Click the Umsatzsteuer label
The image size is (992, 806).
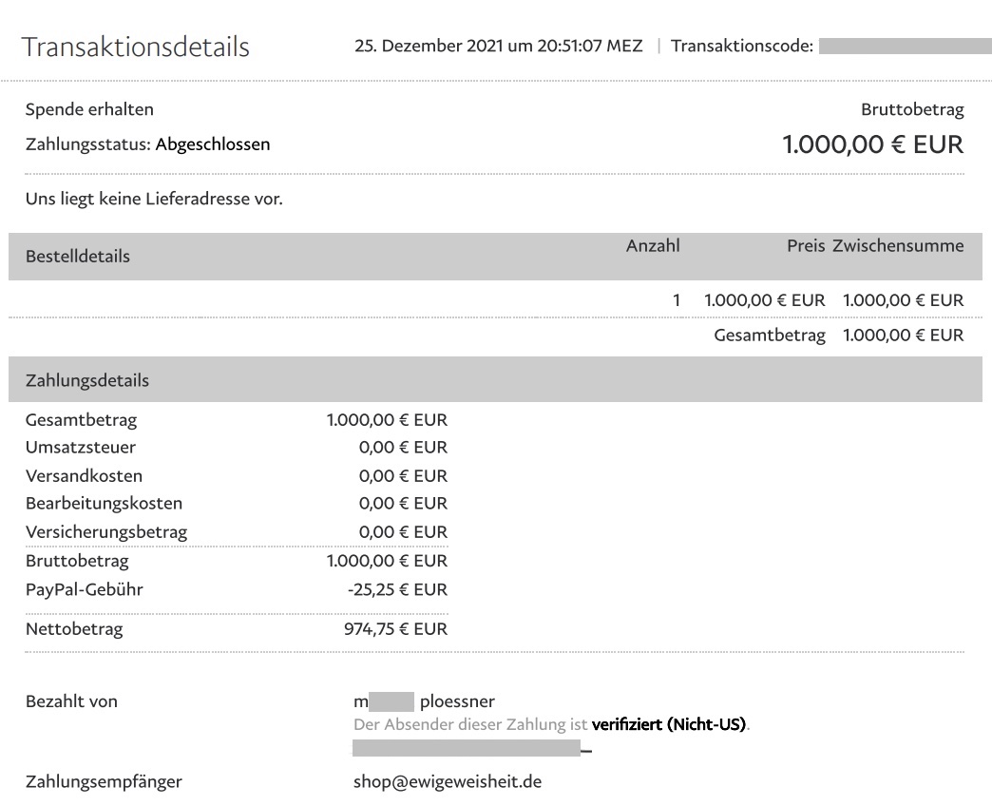click(x=81, y=448)
